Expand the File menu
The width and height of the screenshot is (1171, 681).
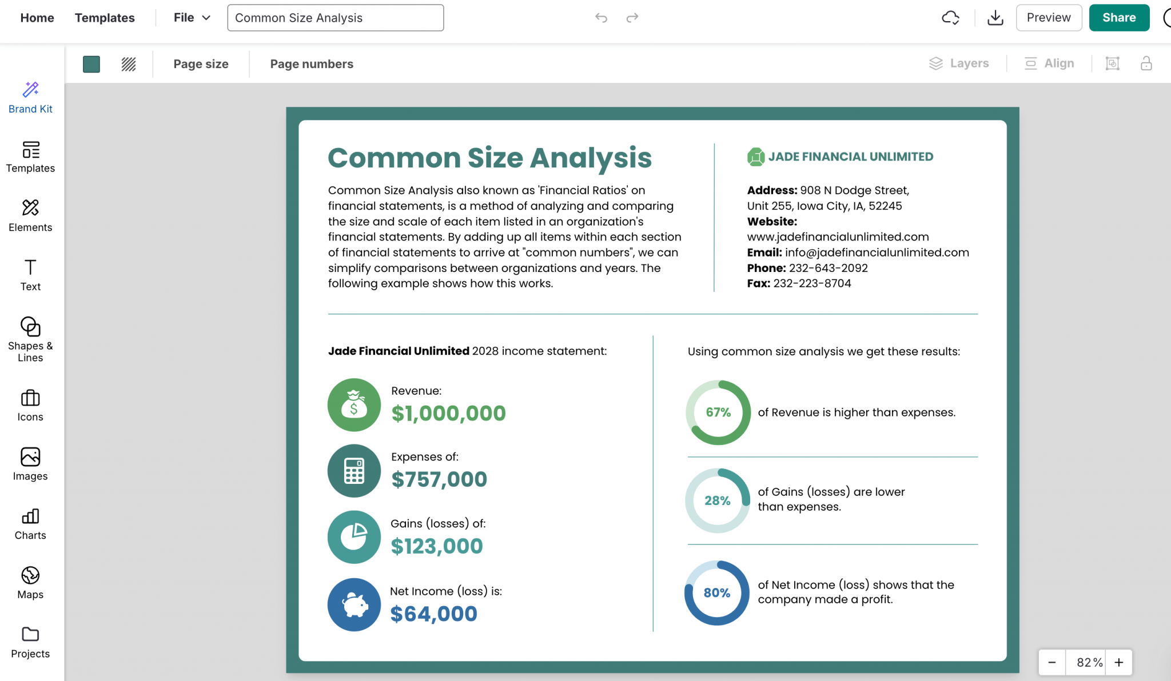190,18
